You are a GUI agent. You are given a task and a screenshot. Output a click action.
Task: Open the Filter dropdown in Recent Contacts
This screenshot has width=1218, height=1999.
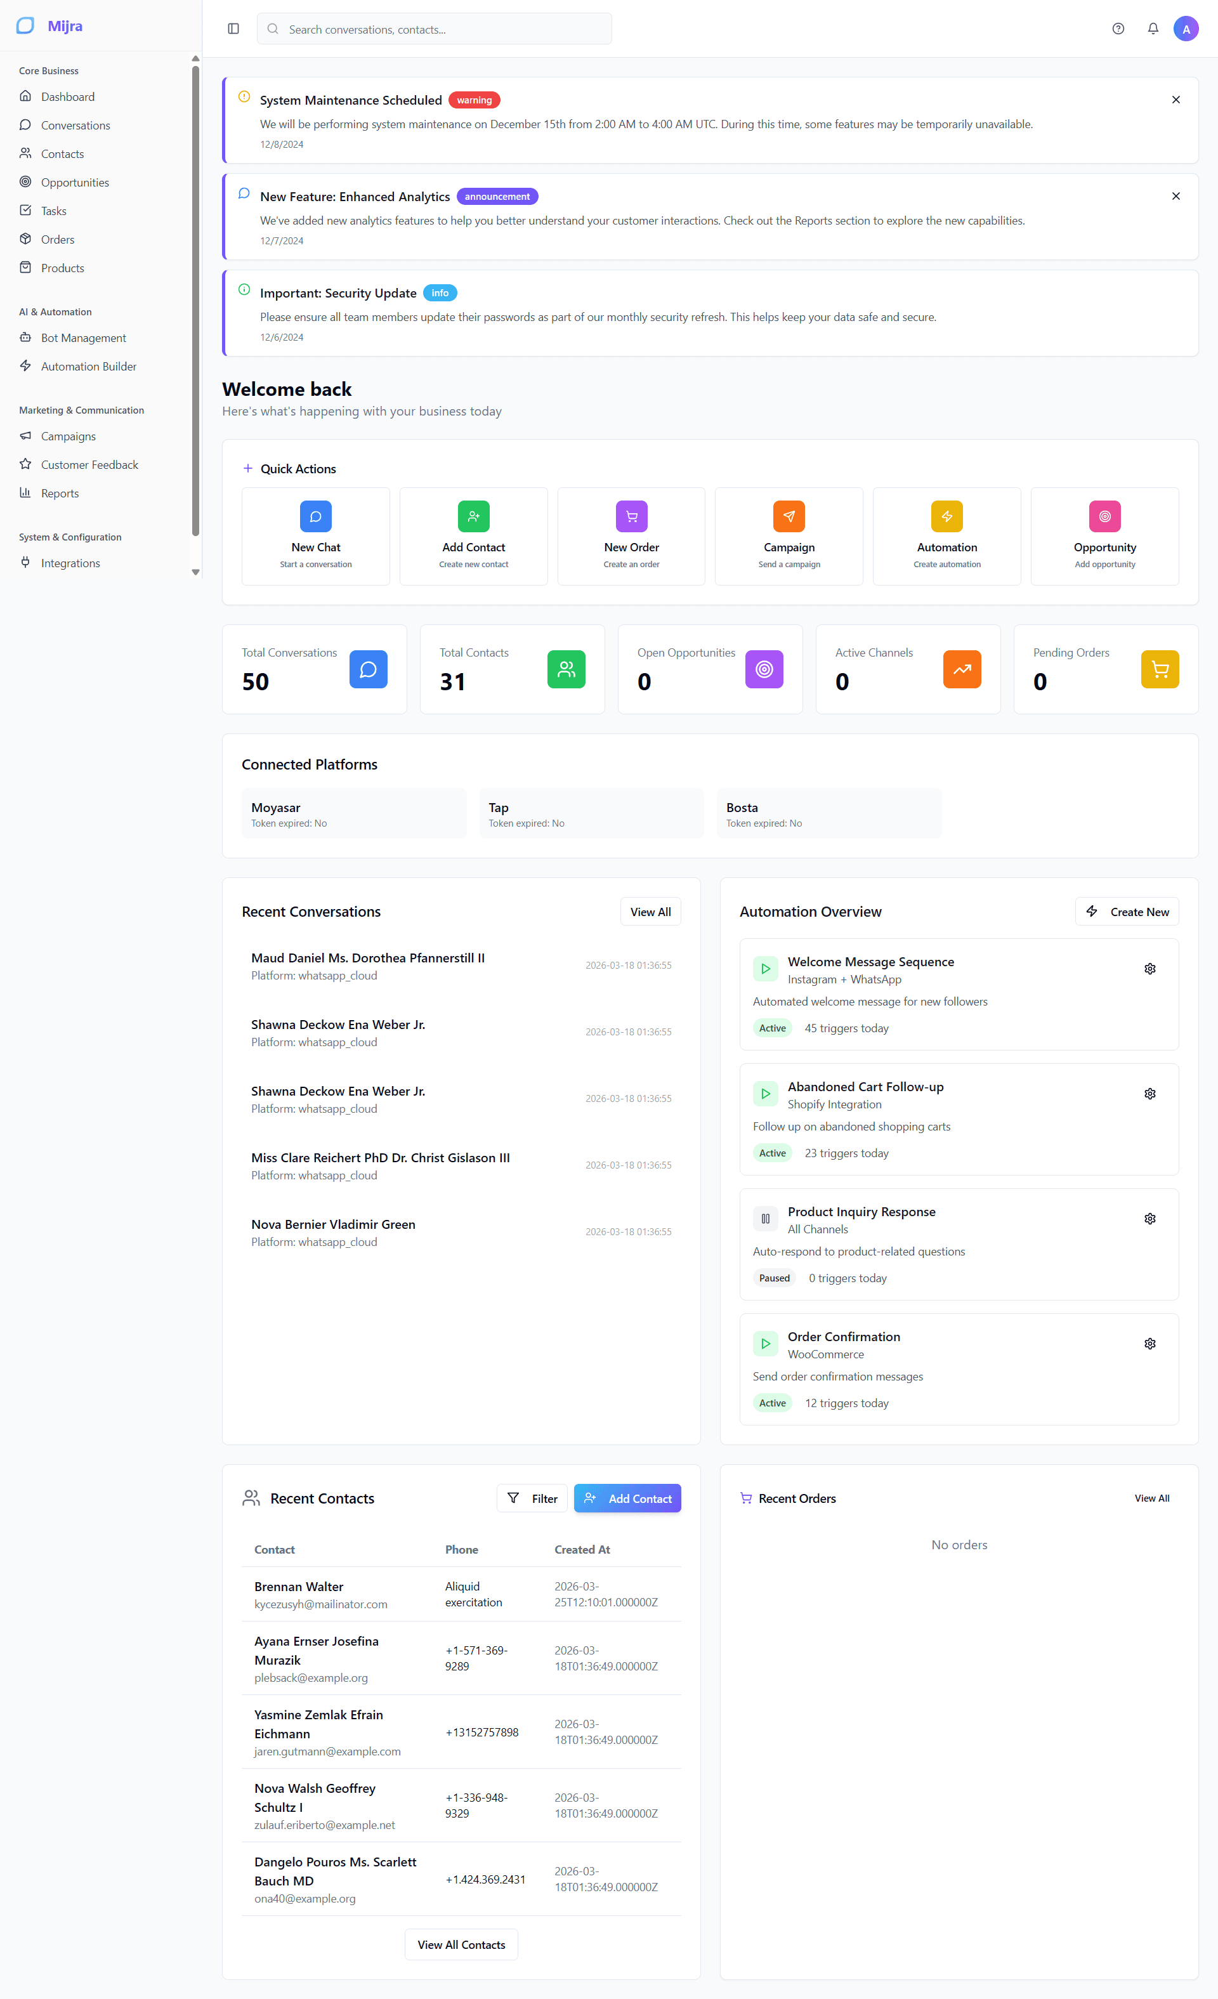coord(532,1498)
